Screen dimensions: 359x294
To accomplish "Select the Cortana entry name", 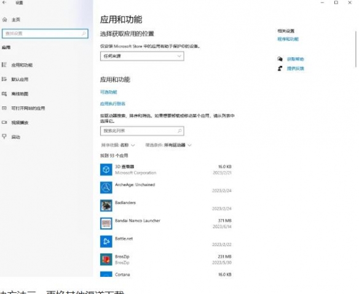I will 122,274.
